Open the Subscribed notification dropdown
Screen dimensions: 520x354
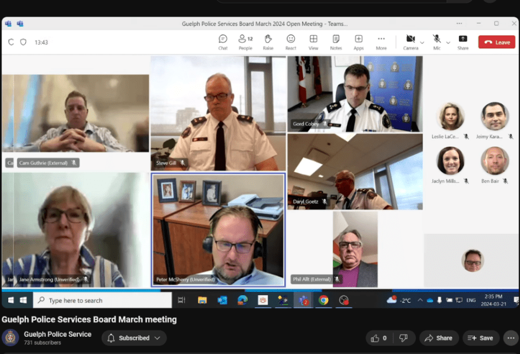(x=134, y=338)
